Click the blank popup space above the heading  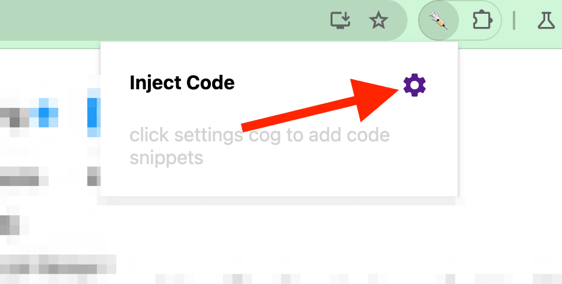[x=279, y=58]
